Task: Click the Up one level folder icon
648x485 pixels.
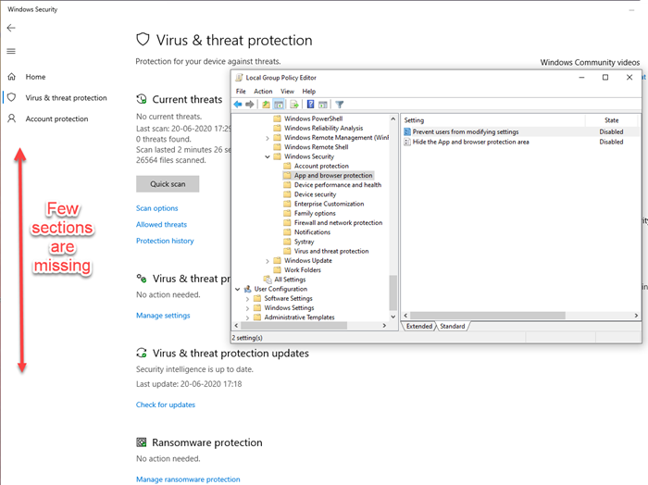Action: 267,104
